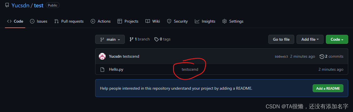Click the branch icon inside main button

point(102,39)
